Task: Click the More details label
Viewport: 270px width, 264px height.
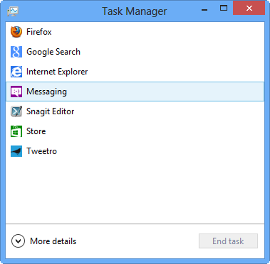Action: [x=53, y=241]
